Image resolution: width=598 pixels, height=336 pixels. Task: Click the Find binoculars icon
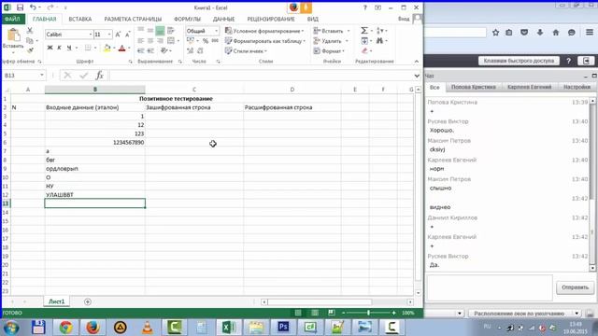point(380,40)
